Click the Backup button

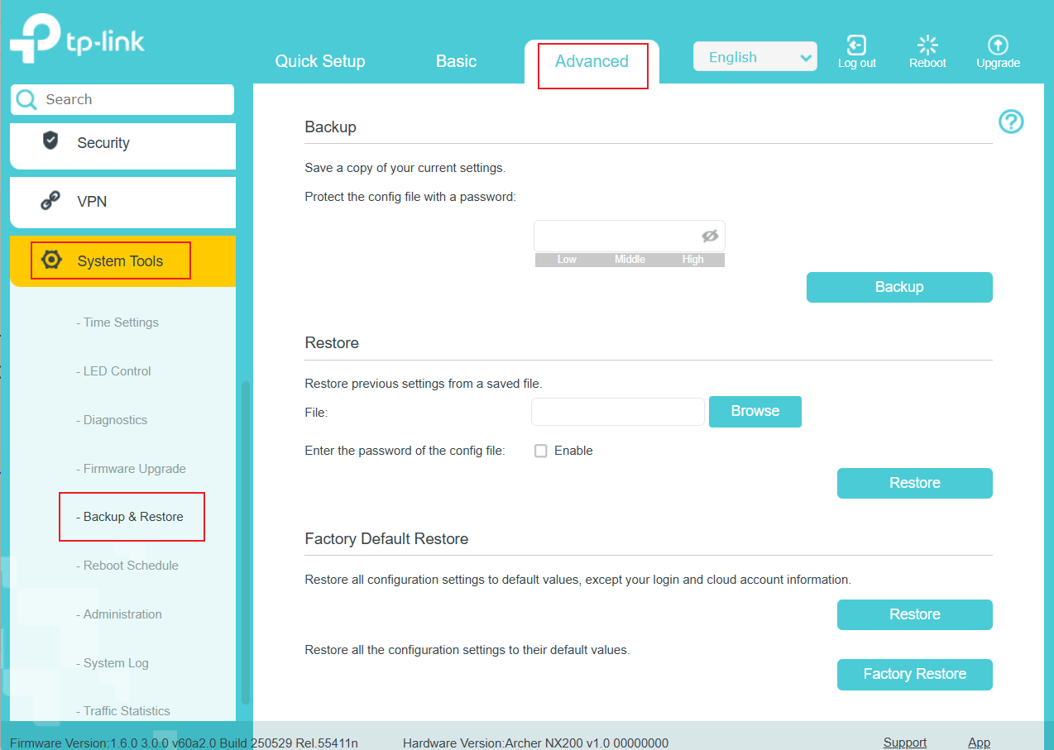pyautogui.click(x=899, y=287)
